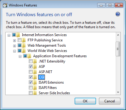Expand the Web Management Tools node
This screenshot has width=126, height=110.
click(14, 46)
